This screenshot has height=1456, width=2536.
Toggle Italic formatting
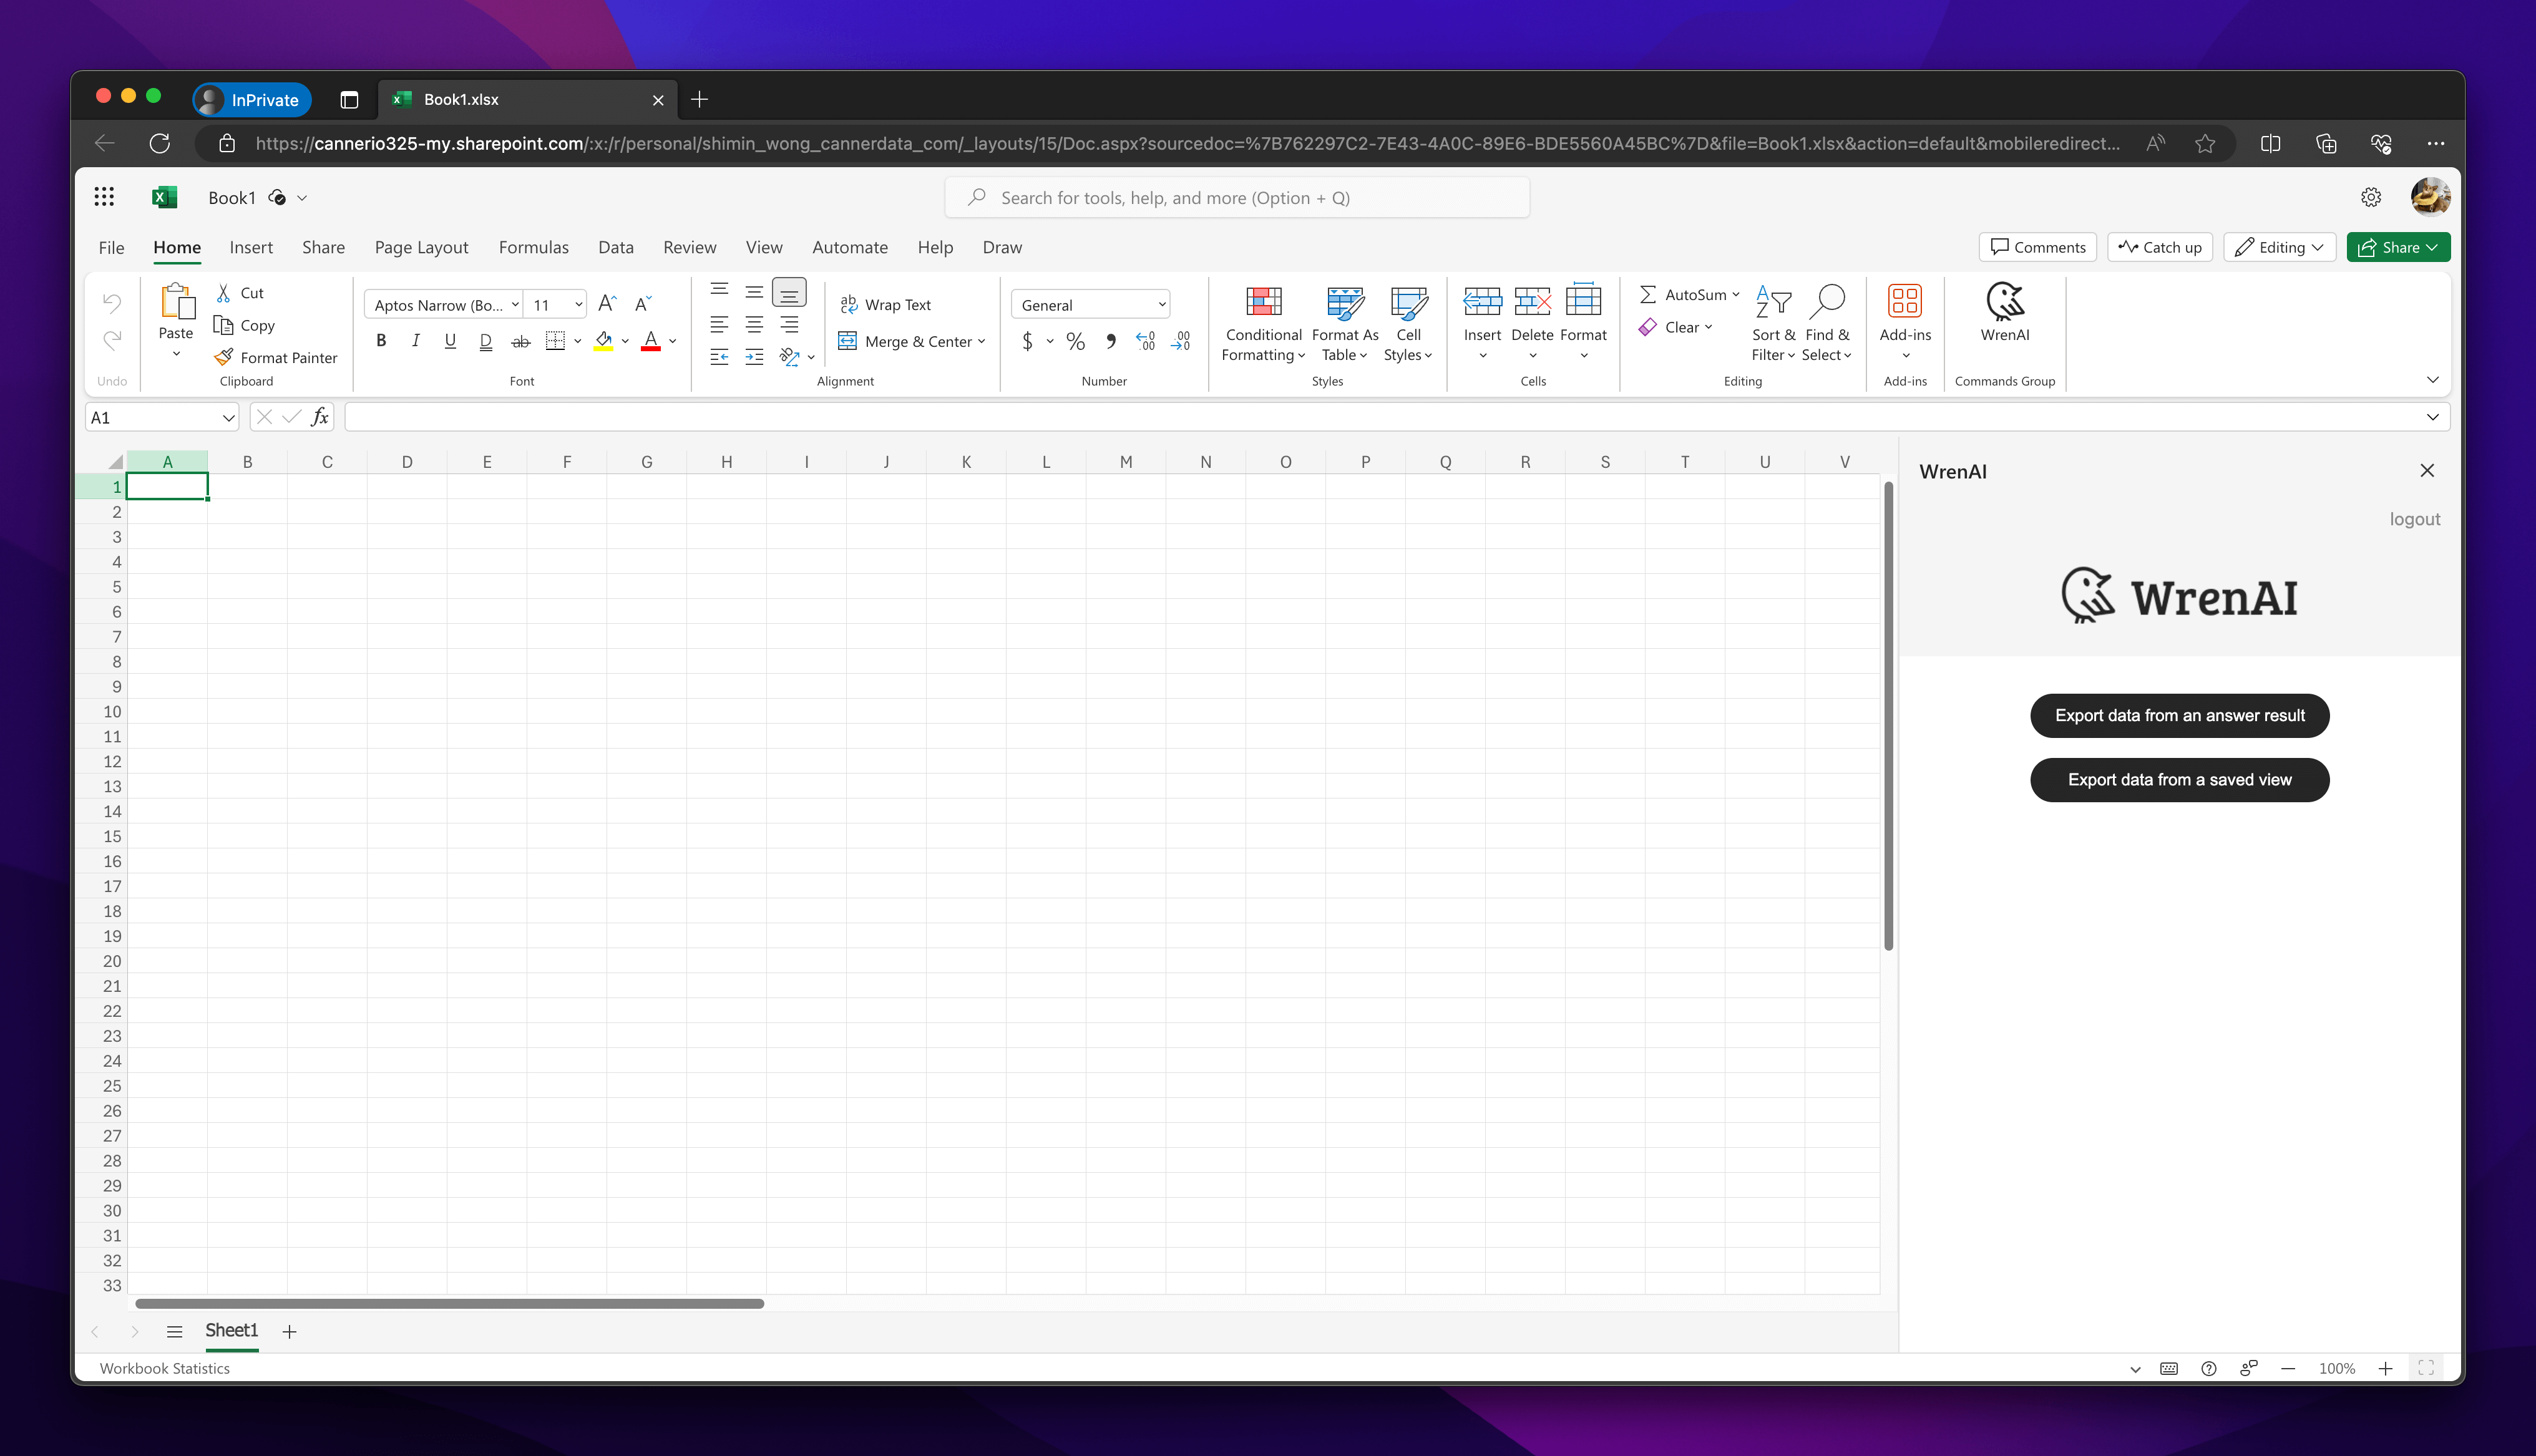(416, 341)
